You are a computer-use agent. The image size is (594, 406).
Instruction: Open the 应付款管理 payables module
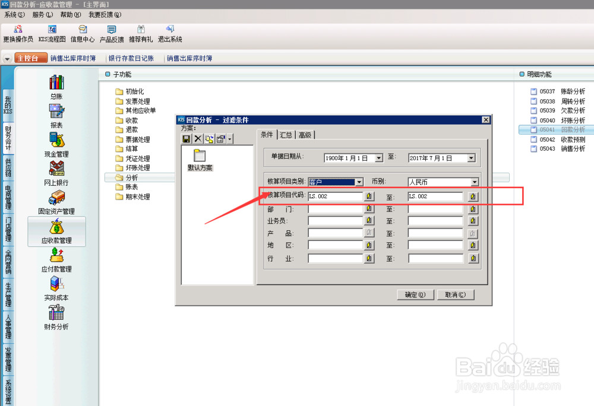[56, 260]
